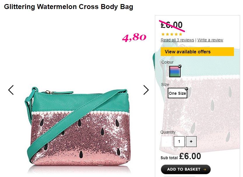Select the pink-blue-green colour swatch

pyautogui.click(x=175, y=71)
